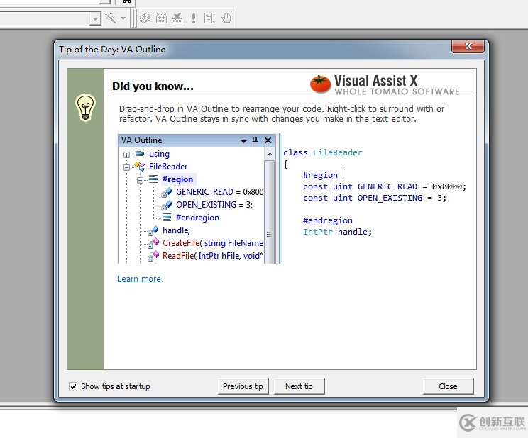Click the Compile icon in the build toolbar
The image size is (528, 438).
[145, 18]
